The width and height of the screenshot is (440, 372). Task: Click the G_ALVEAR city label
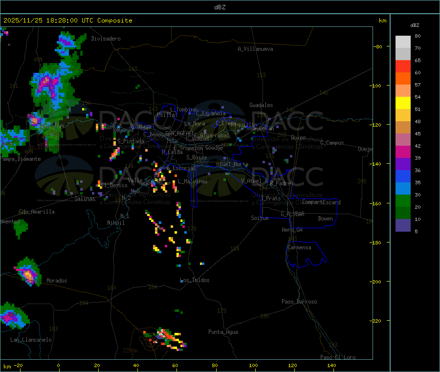tap(292, 214)
